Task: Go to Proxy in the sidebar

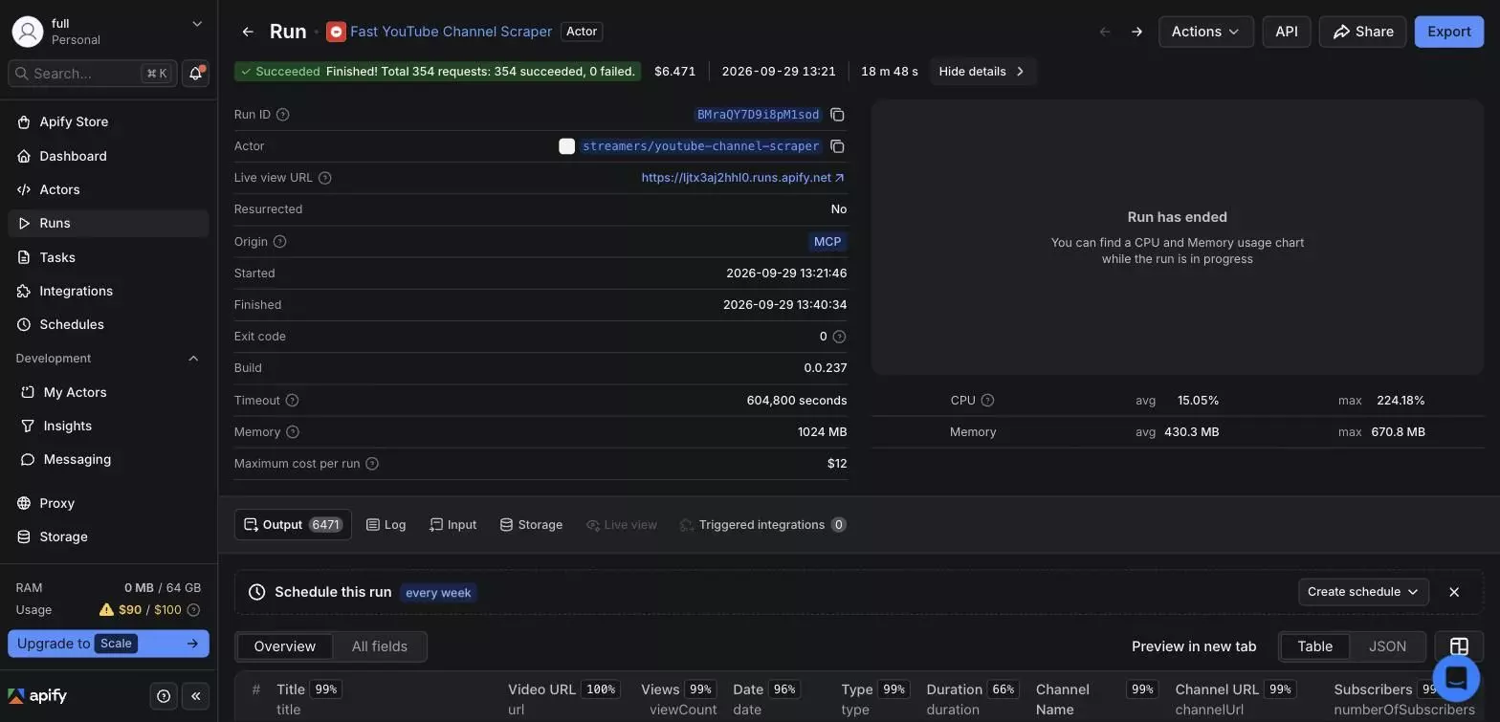Action: [108, 503]
